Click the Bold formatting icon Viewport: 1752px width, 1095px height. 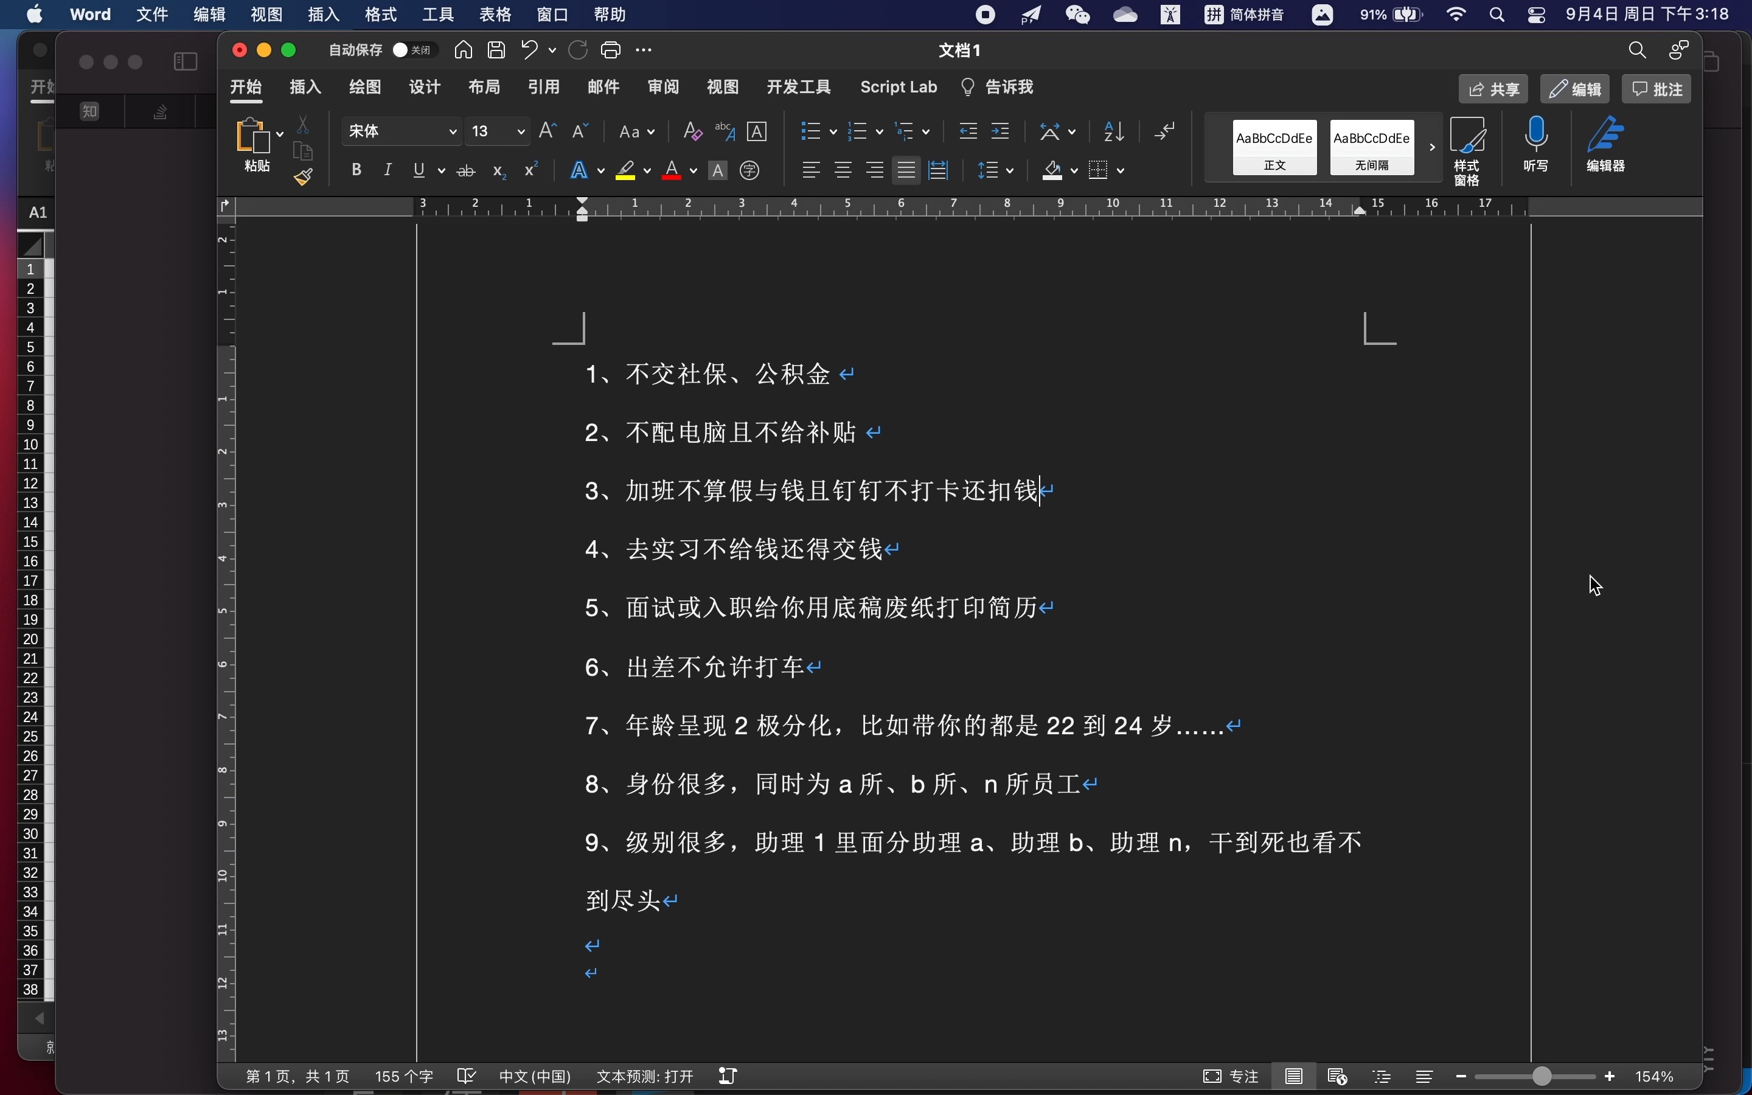356,169
